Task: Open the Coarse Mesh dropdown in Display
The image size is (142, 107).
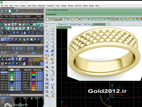Action: coord(11,42)
